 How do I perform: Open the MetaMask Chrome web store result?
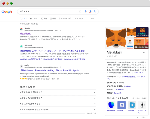[x=25, y=33]
